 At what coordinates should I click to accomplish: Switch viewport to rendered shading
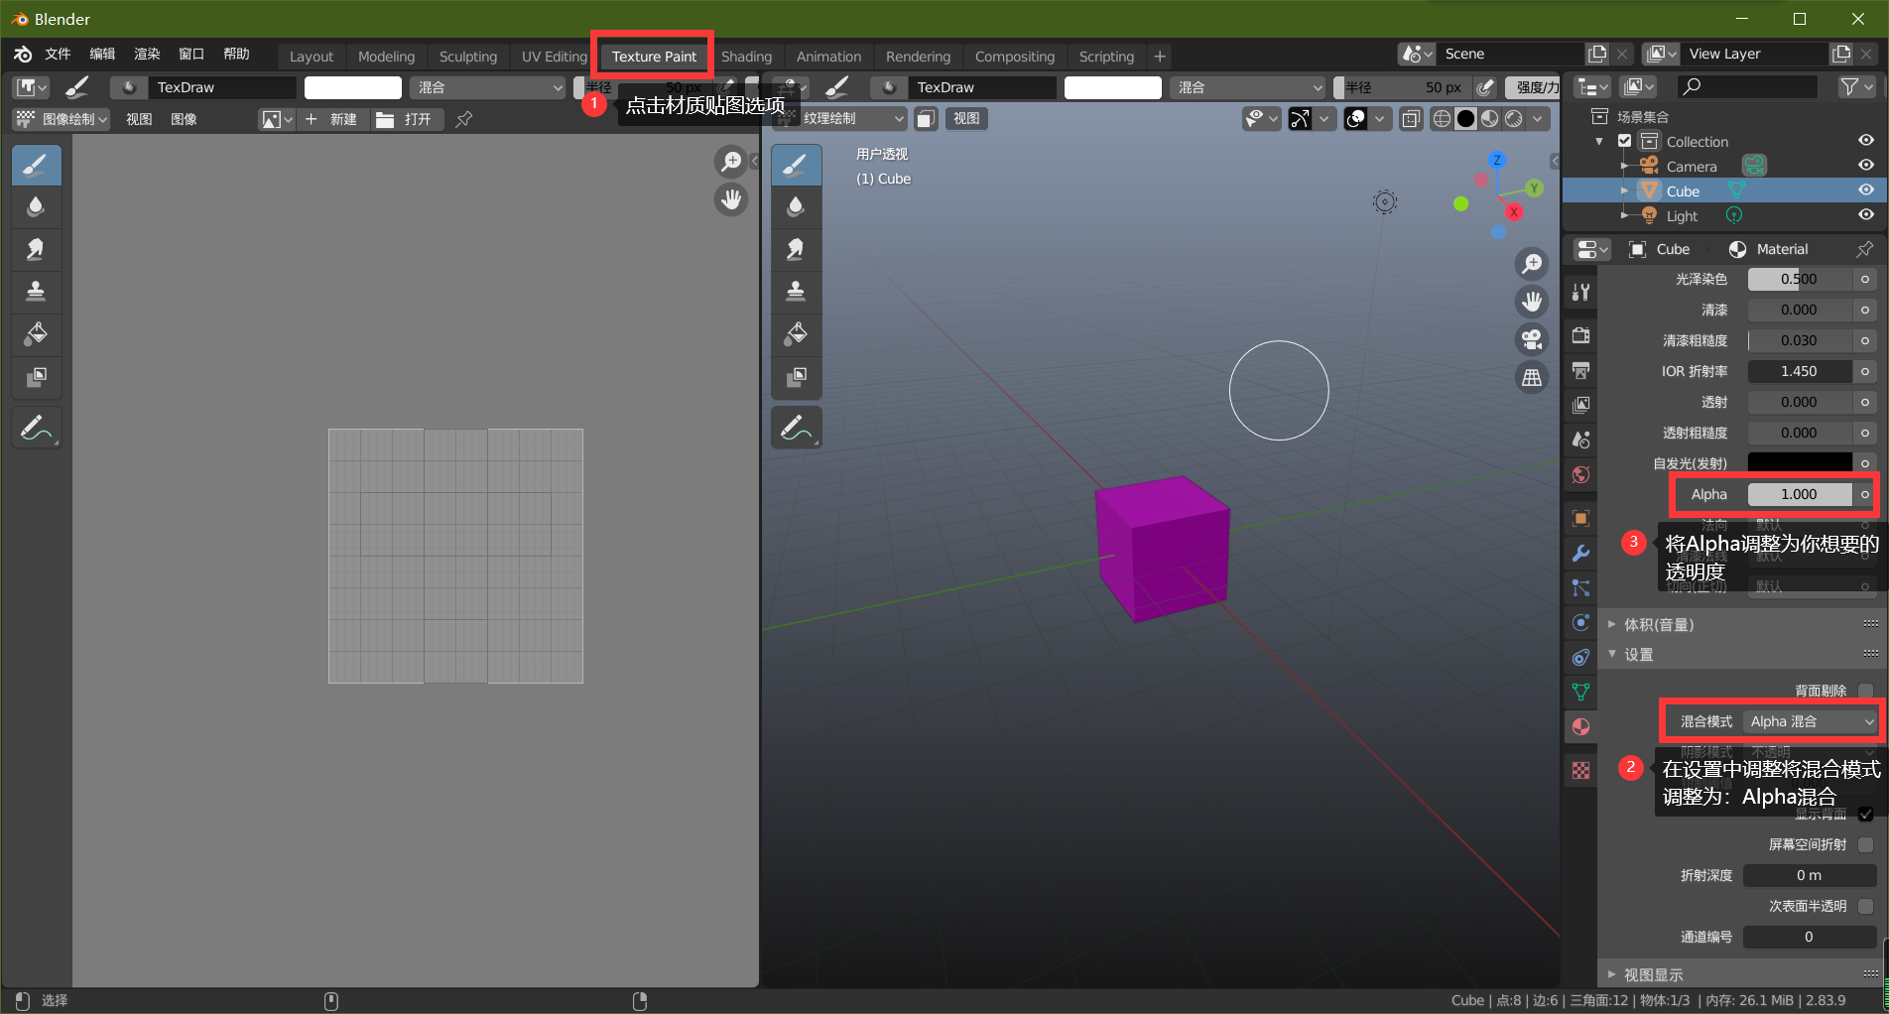pos(1514,119)
